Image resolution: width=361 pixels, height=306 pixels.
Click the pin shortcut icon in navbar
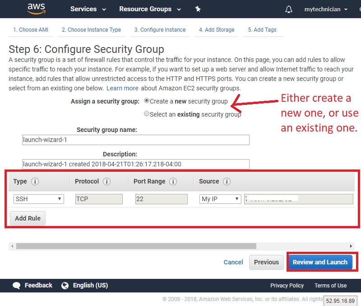pos(198,9)
